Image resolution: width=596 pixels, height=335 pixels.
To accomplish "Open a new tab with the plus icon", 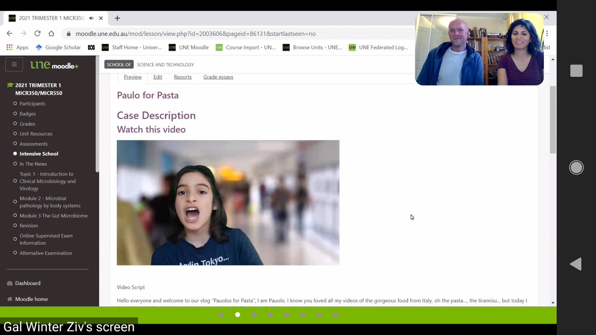I will tap(117, 18).
